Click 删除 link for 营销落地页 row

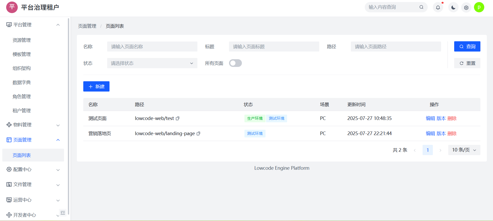(x=452, y=134)
